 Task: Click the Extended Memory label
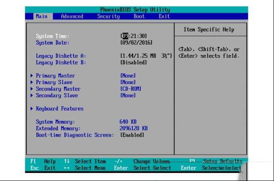coord(58,128)
